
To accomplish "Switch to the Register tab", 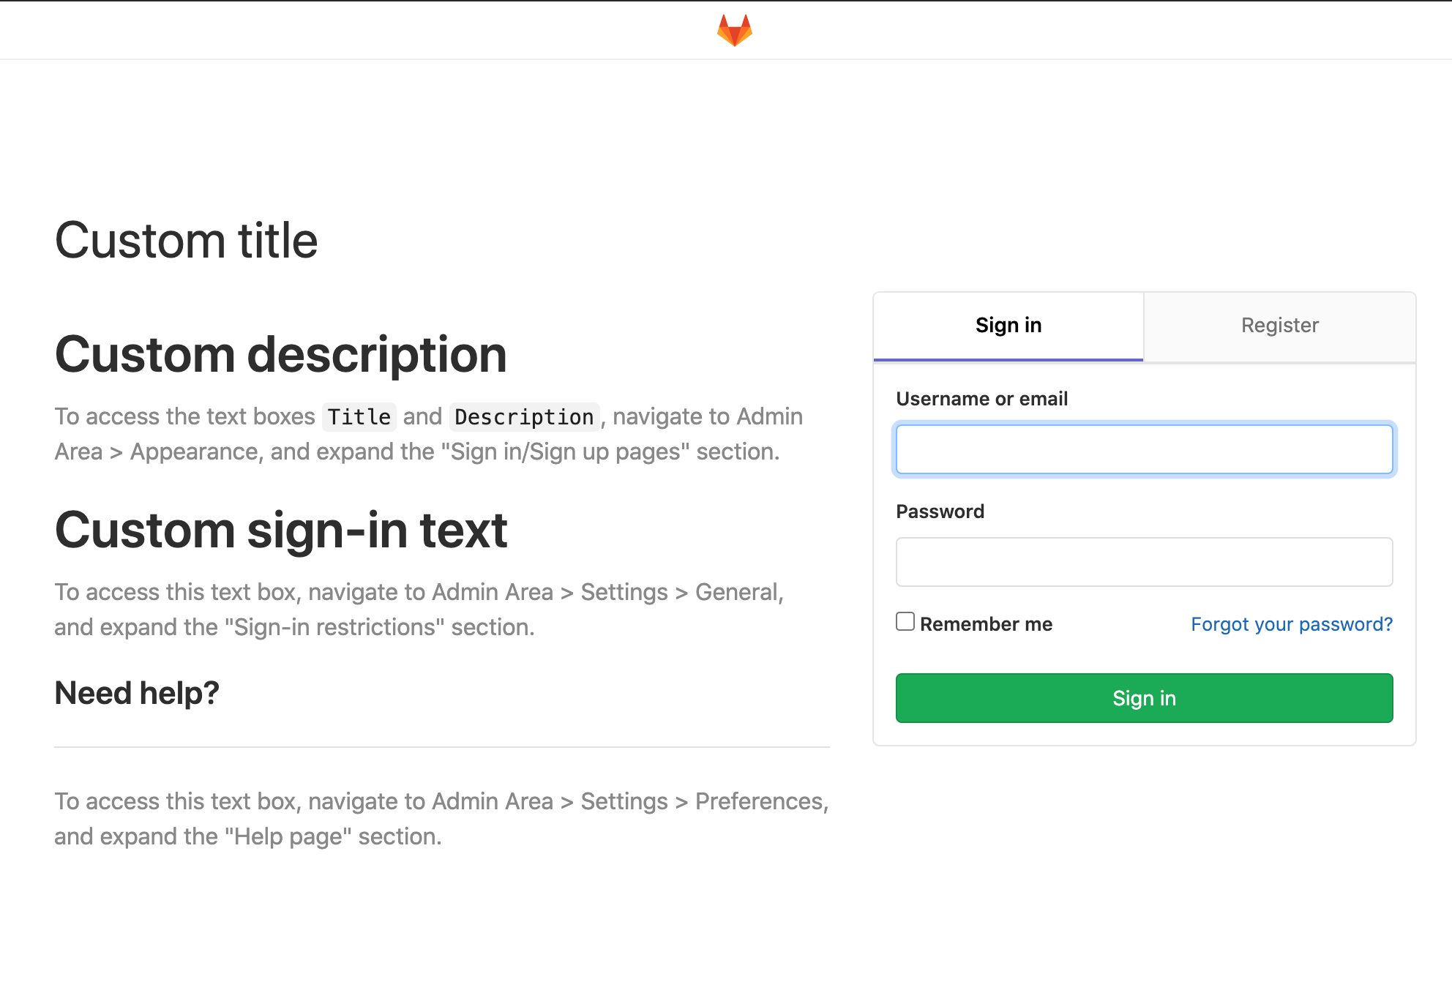I will pyautogui.click(x=1279, y=325).
